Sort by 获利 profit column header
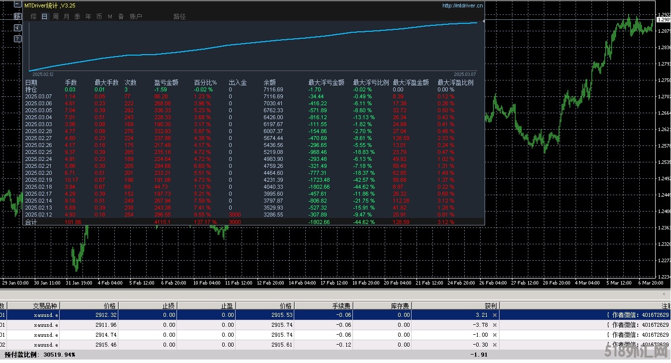The image size is (671, 363). click(x=491, y=305)
